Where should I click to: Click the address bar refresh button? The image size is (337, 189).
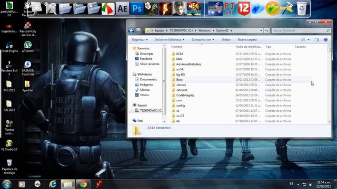[x=266, y=30]
